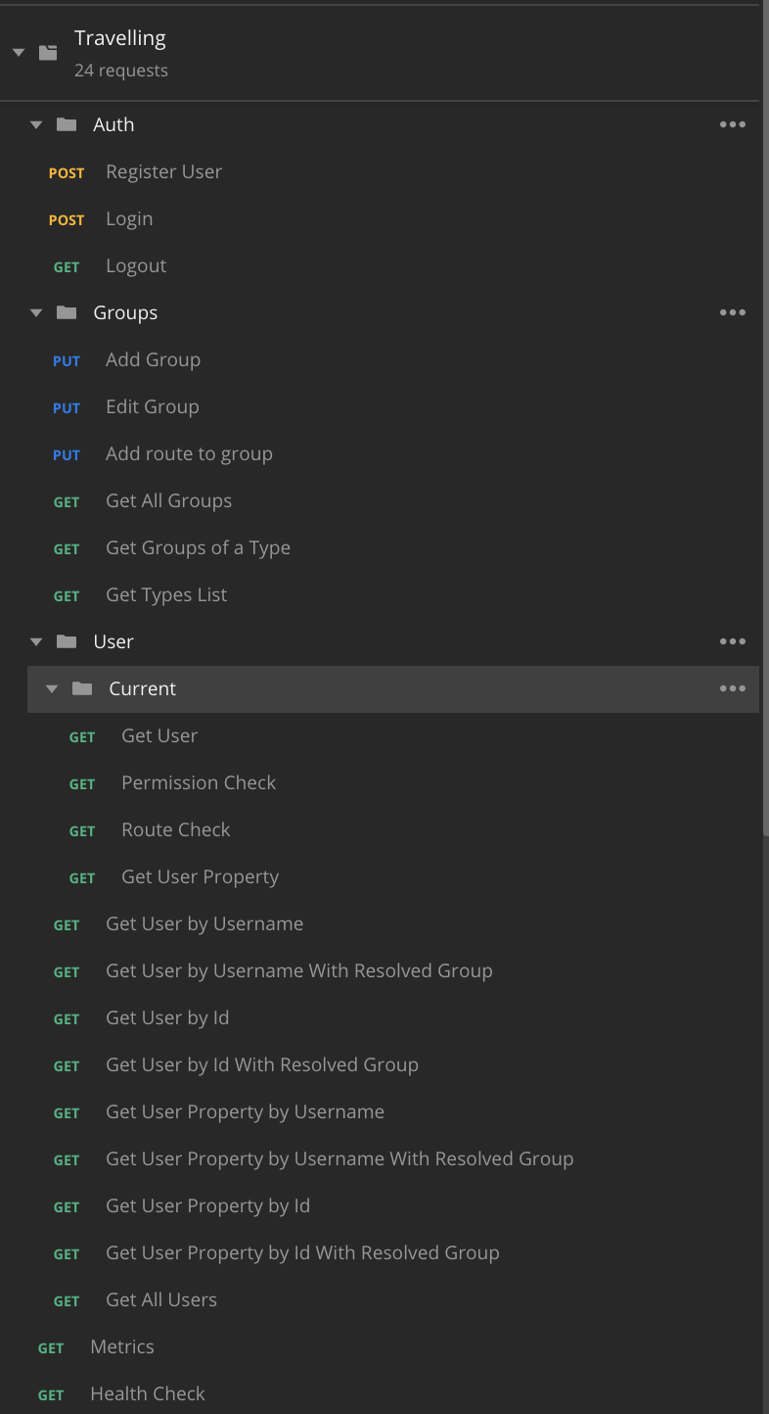This screenshot has width=769, height=1414.
Task: Select the Permission Check request
Action: tap(199, 782)
